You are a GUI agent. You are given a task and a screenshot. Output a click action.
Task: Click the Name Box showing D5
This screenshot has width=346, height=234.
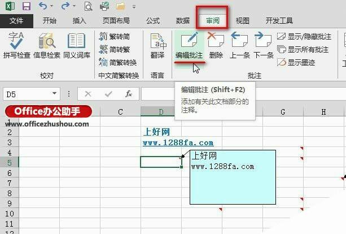[x=27, y=94]
